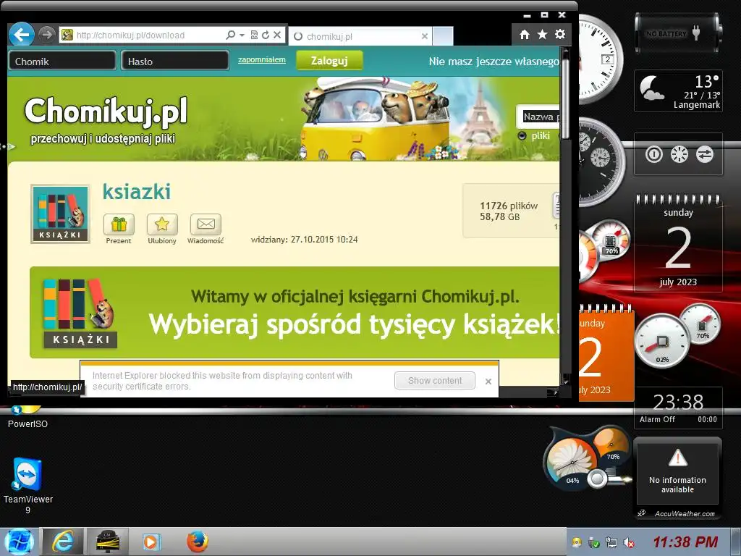
Task: Open IE tools gear menu
Action: (560, 35)
